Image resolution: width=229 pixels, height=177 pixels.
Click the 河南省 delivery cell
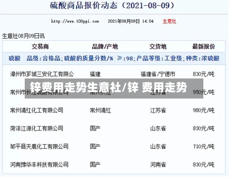(x=158, y=165)
